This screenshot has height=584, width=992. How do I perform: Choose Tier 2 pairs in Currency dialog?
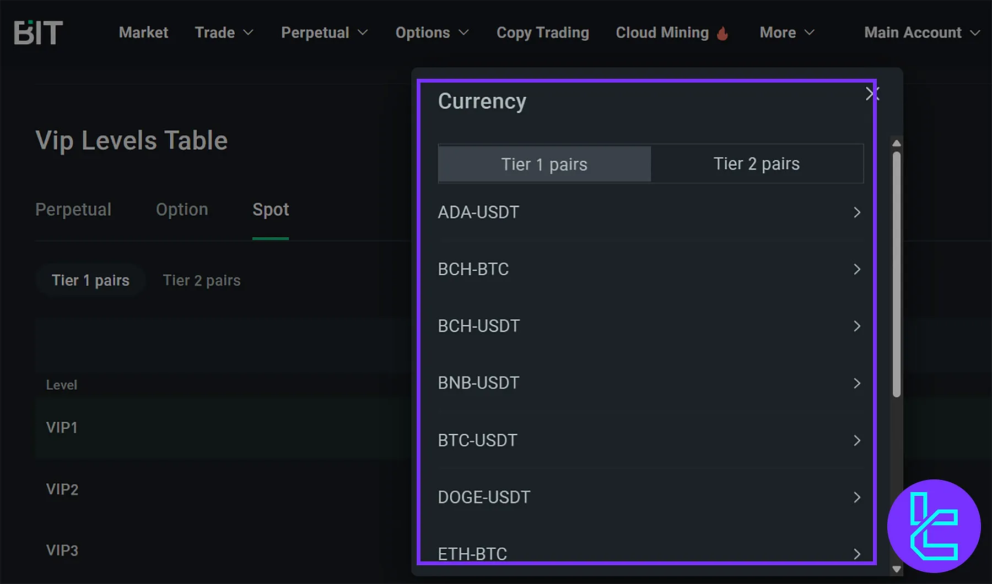click(x=757, y=163)
